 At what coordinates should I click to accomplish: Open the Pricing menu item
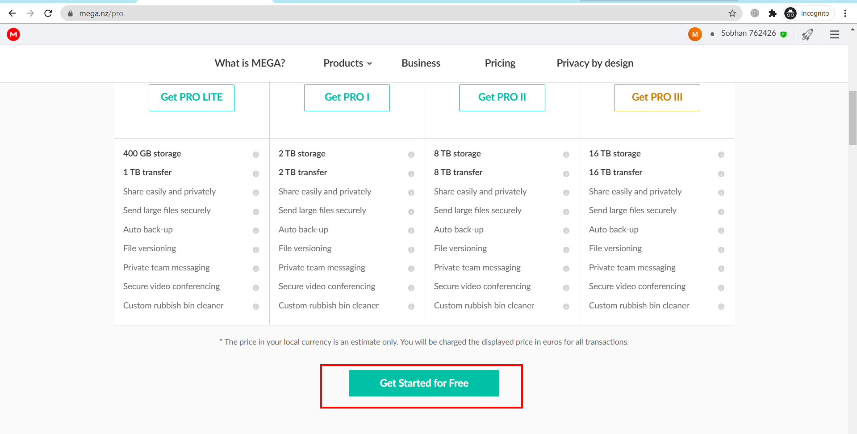[x=500, y=63]
